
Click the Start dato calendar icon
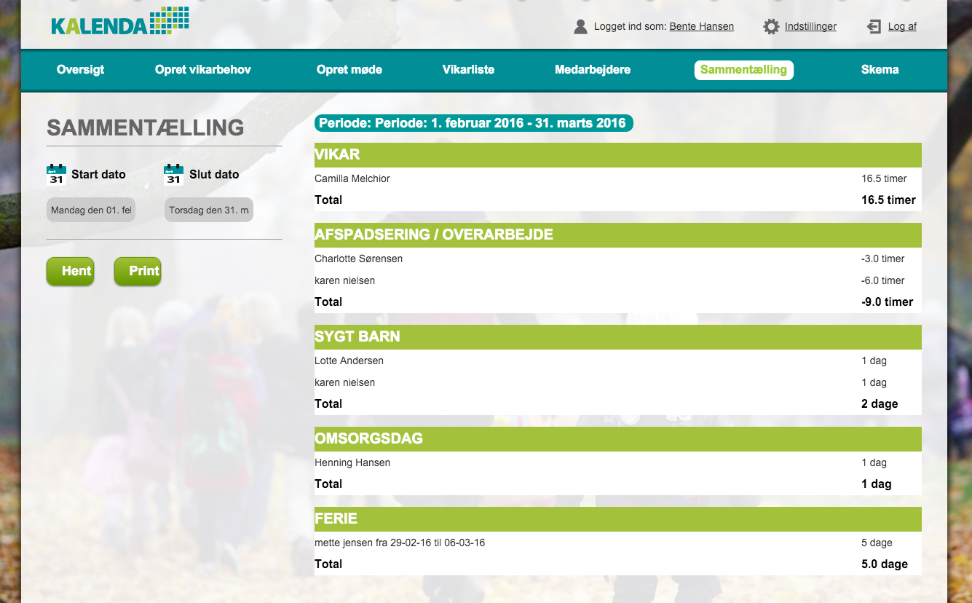[56, 175]
